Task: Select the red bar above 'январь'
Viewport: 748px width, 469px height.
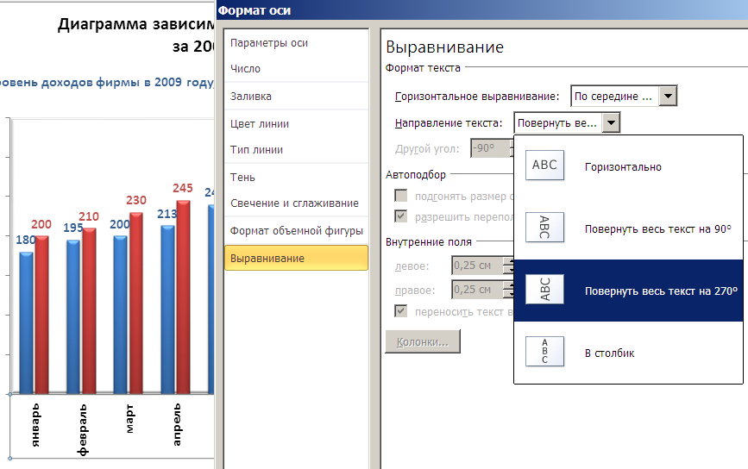Action: pos(41,315)
